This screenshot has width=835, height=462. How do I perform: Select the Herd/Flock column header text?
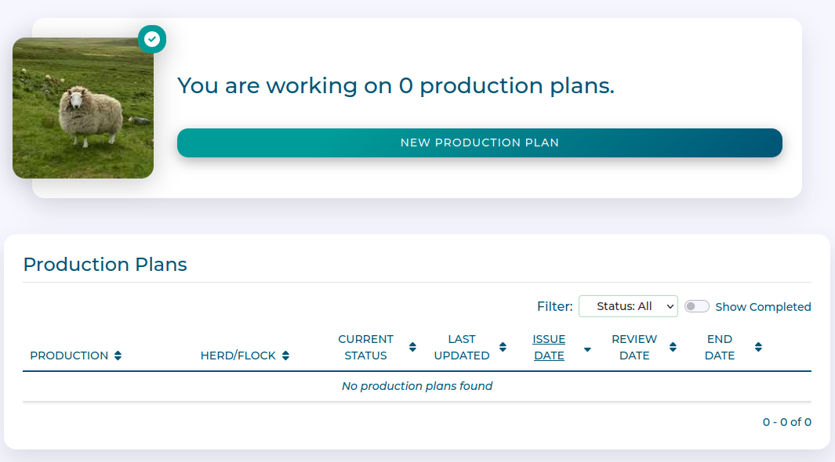coord(238,356)
